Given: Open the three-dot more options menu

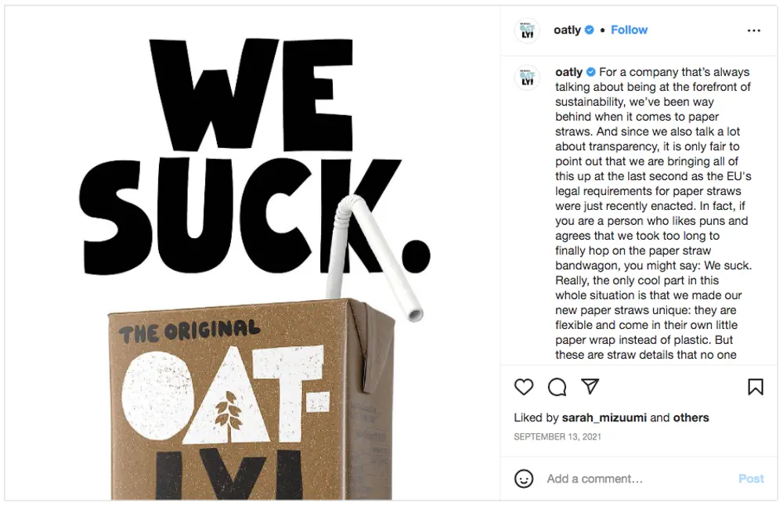Looking at the screenshot, I should 753,31.
